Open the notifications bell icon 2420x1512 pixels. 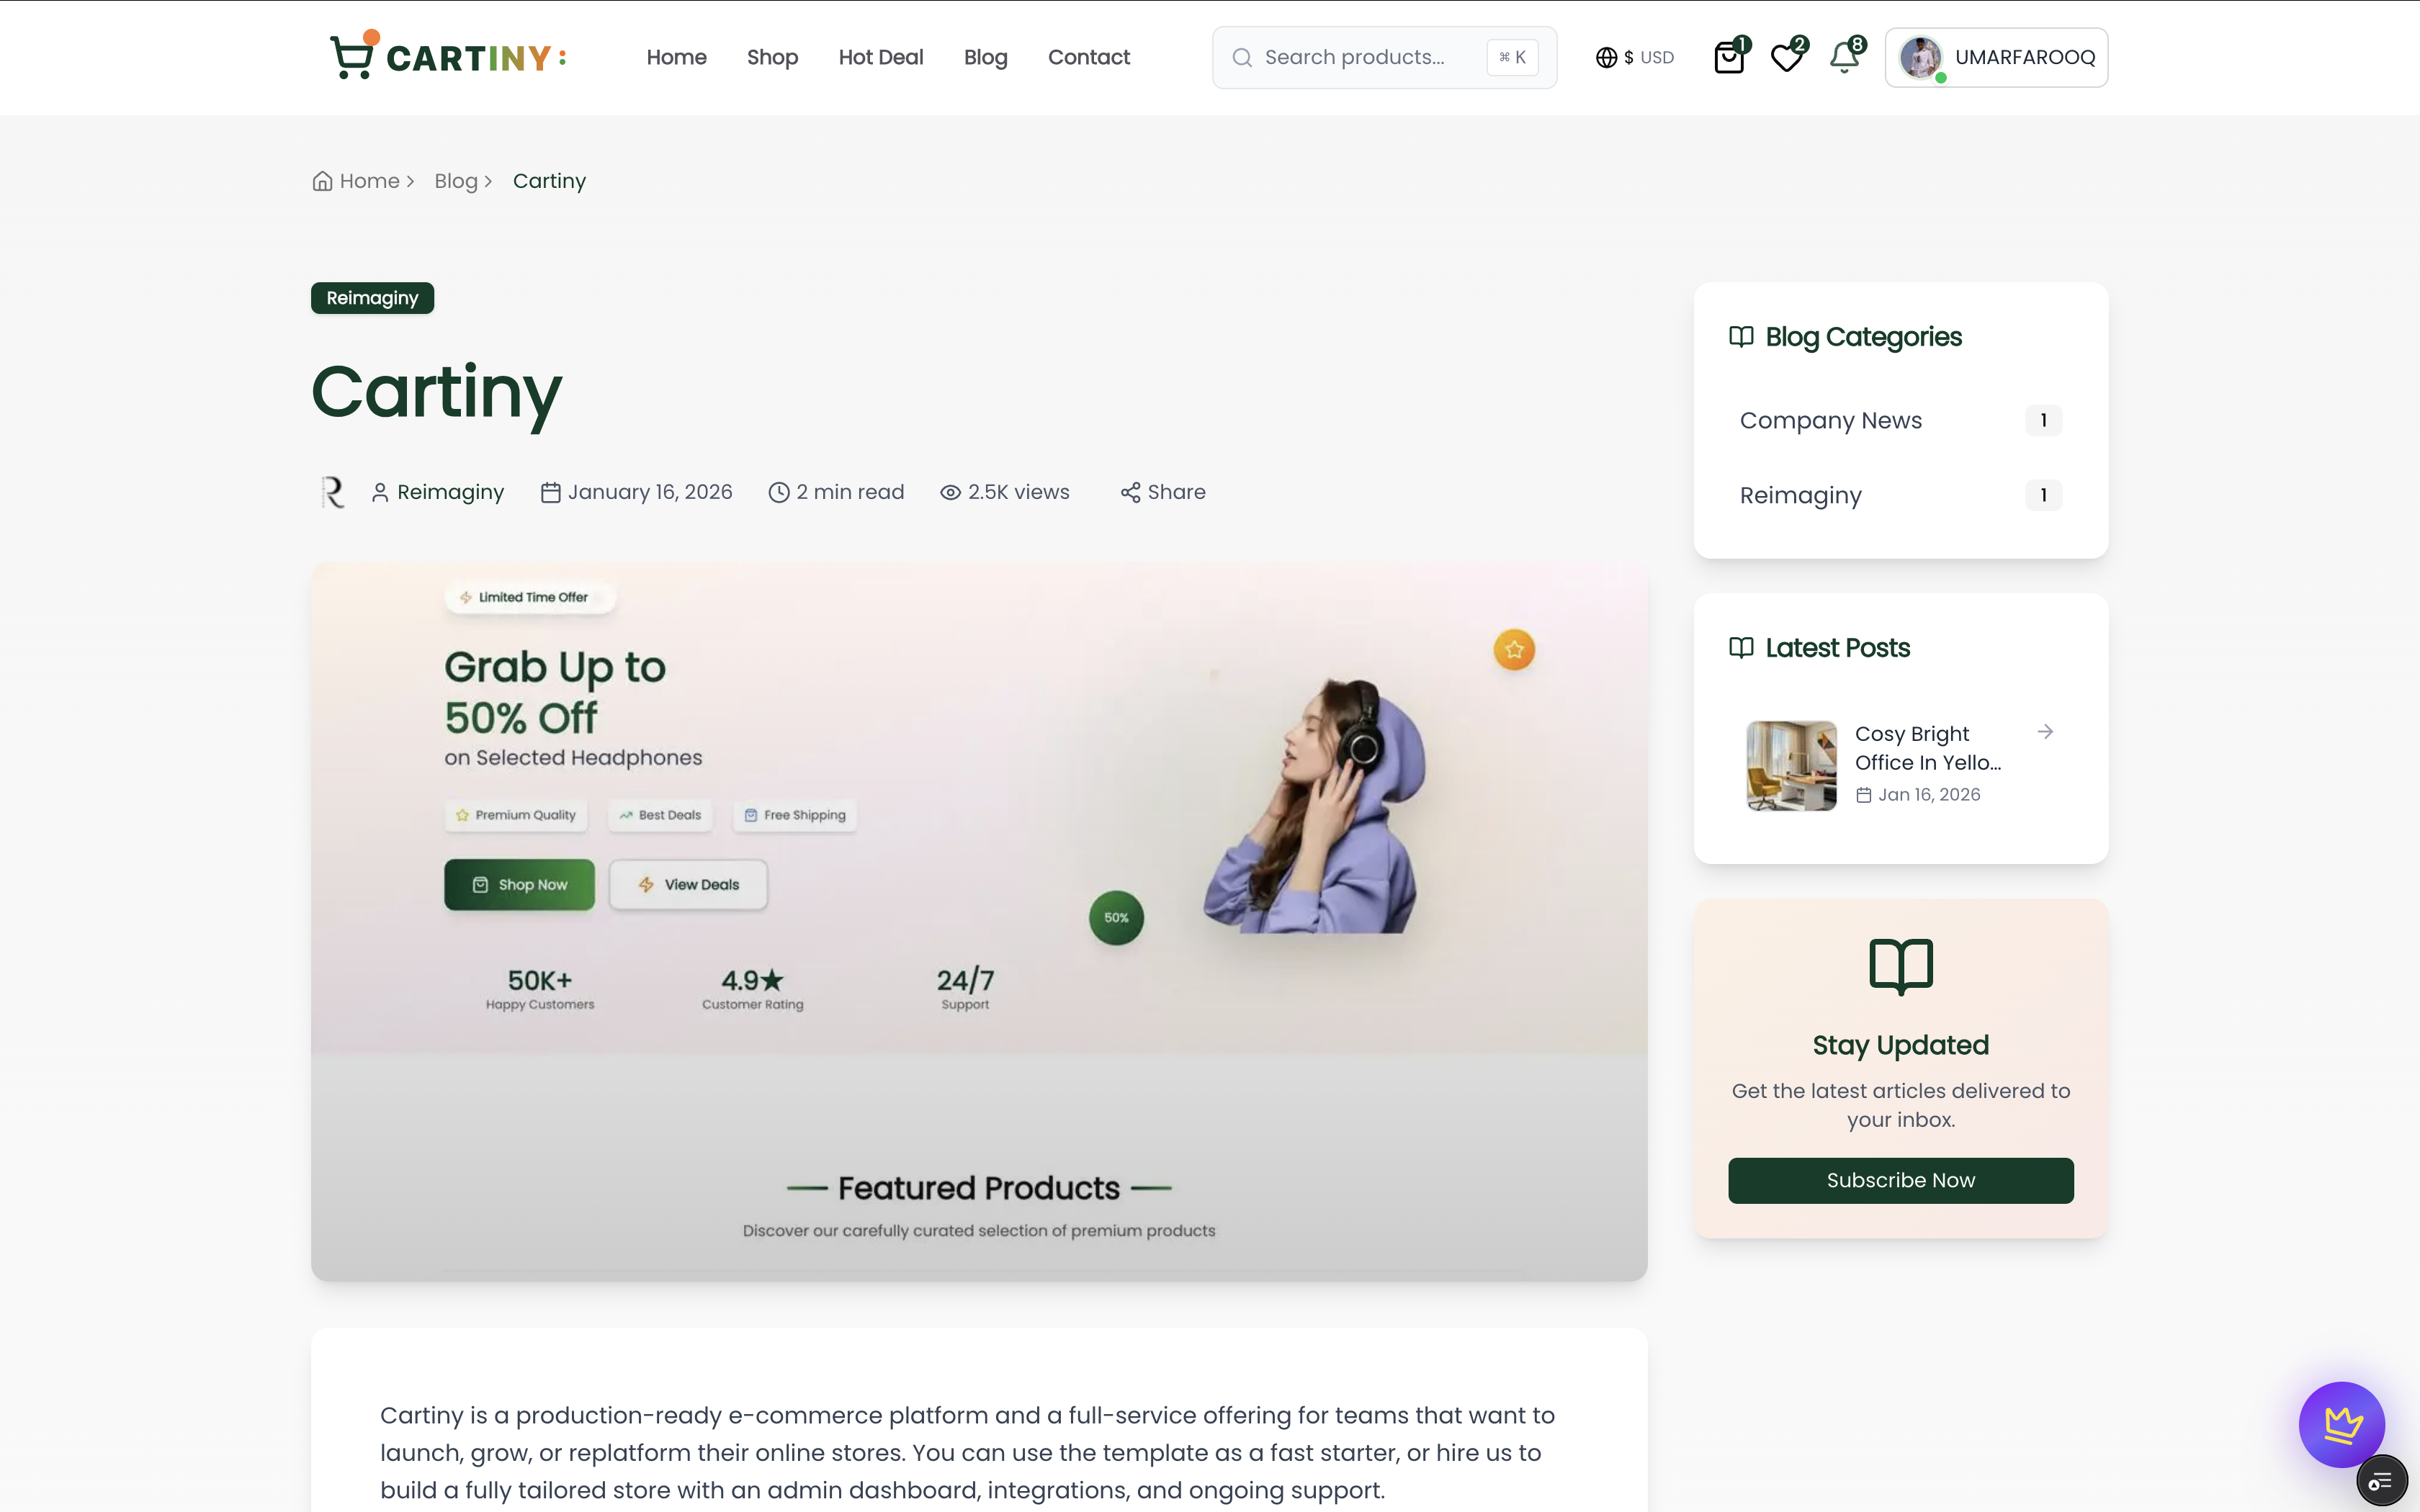pyautogui.click(x=1845, y=58)
